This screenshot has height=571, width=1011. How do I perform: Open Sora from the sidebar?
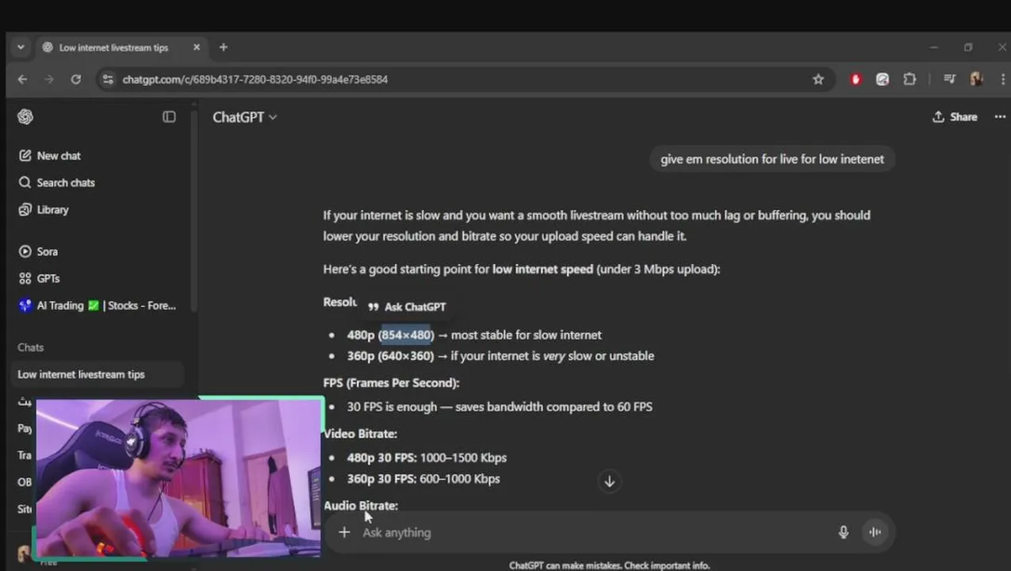[38, 251]
